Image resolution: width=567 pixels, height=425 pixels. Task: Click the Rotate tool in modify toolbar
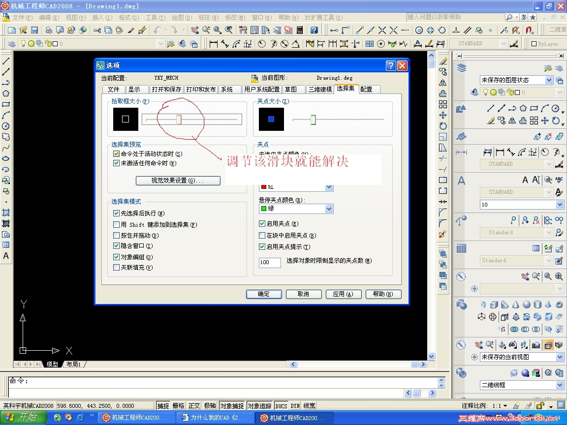(x=443, y=126)
